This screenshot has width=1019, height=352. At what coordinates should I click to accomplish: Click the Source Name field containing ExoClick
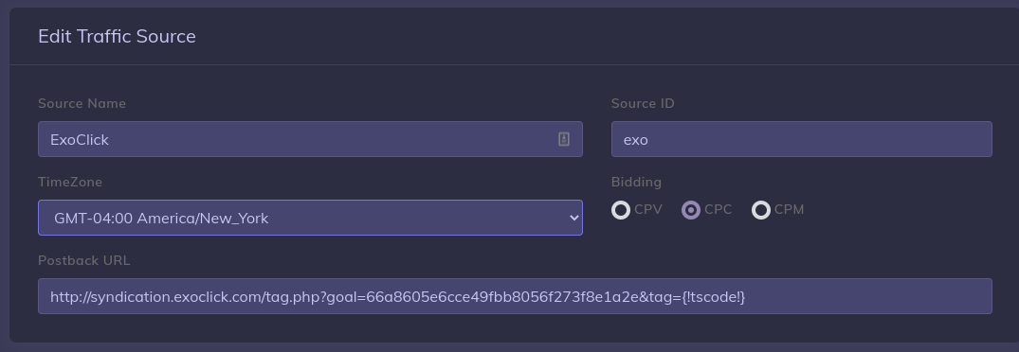[310, 139]
